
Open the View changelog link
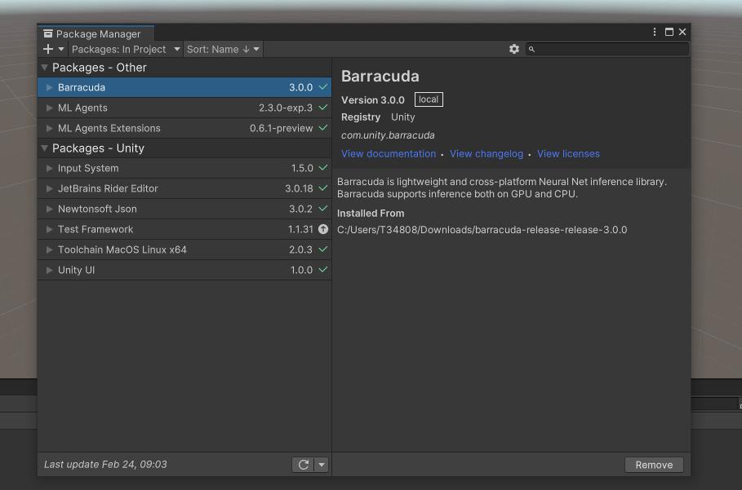pyautogui.click(x=487, y=153)
